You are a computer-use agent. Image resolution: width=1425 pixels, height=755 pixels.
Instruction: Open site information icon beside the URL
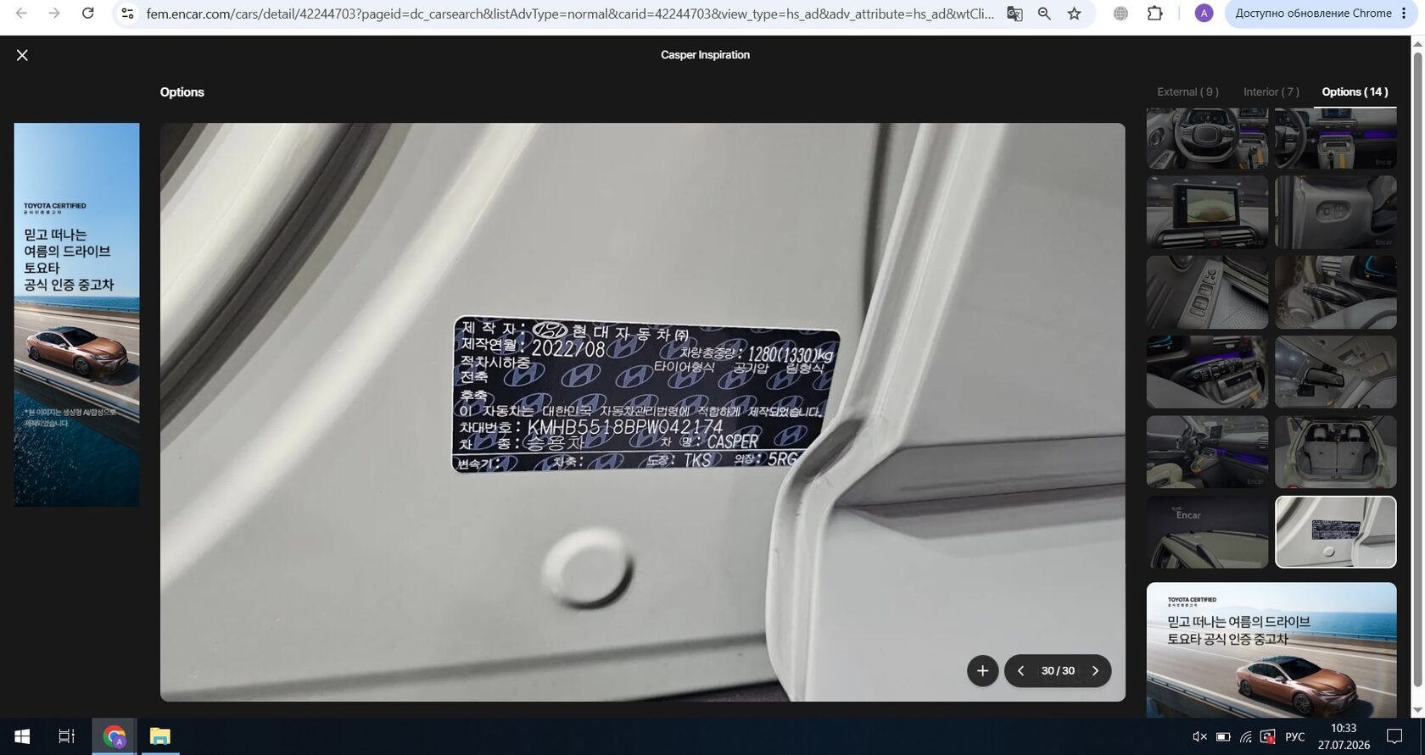[127, 14]
